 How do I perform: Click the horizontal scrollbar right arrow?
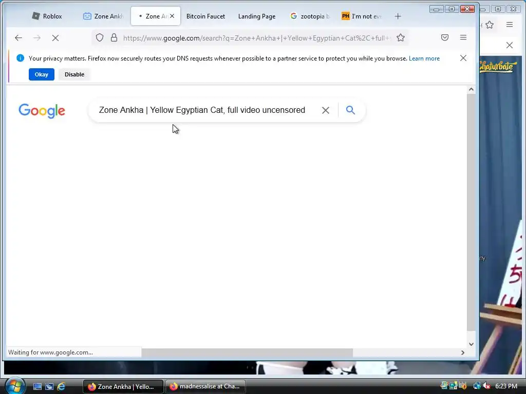[463, 352]
